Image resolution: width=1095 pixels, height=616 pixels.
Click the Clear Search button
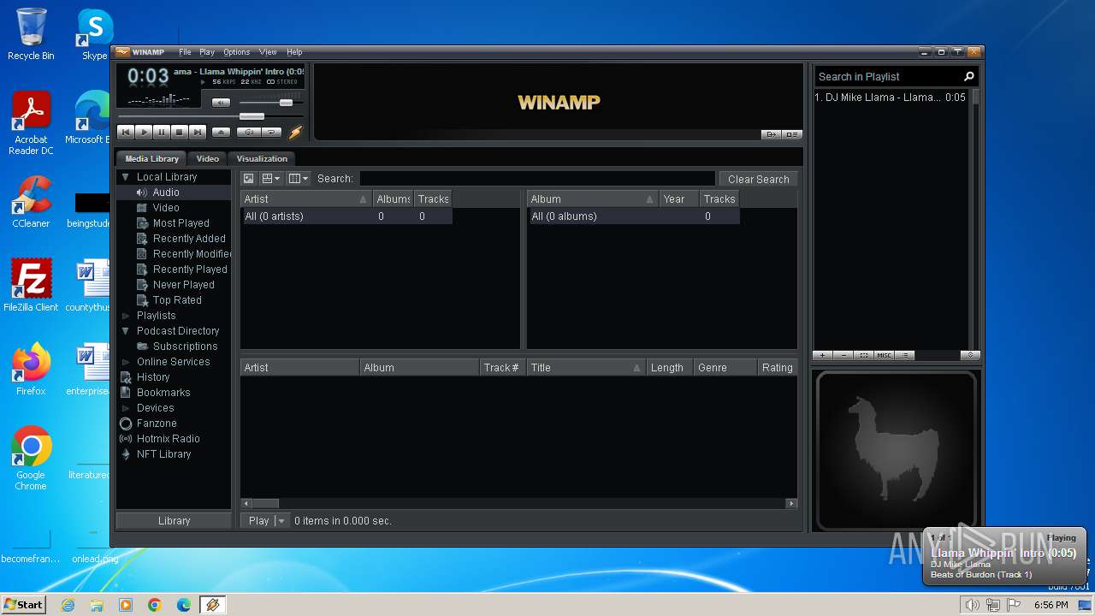(x=758, y=179)
